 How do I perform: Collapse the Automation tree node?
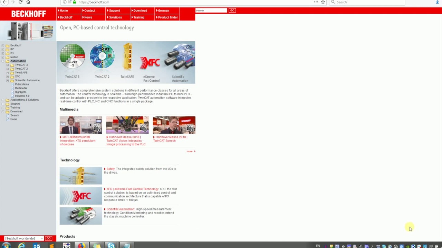point(3,61)
